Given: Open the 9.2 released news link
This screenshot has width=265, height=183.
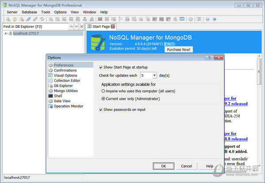Looking at the screenshot, I should tap(236, 104).
